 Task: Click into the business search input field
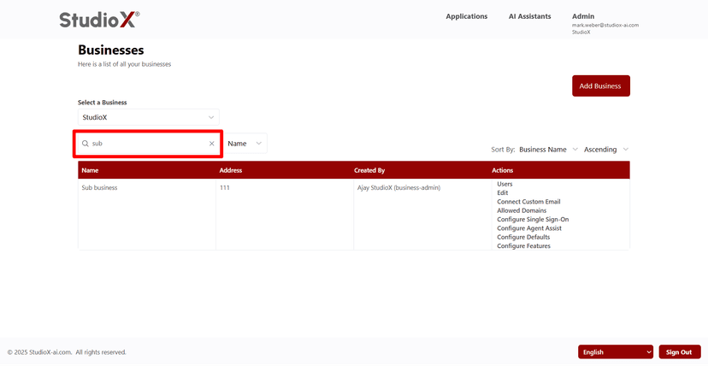[147, 144]
